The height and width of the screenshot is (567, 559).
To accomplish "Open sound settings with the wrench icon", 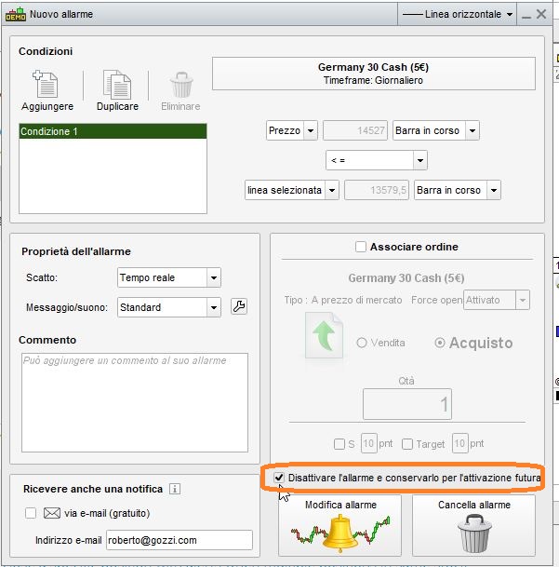I will click(239, 306).
